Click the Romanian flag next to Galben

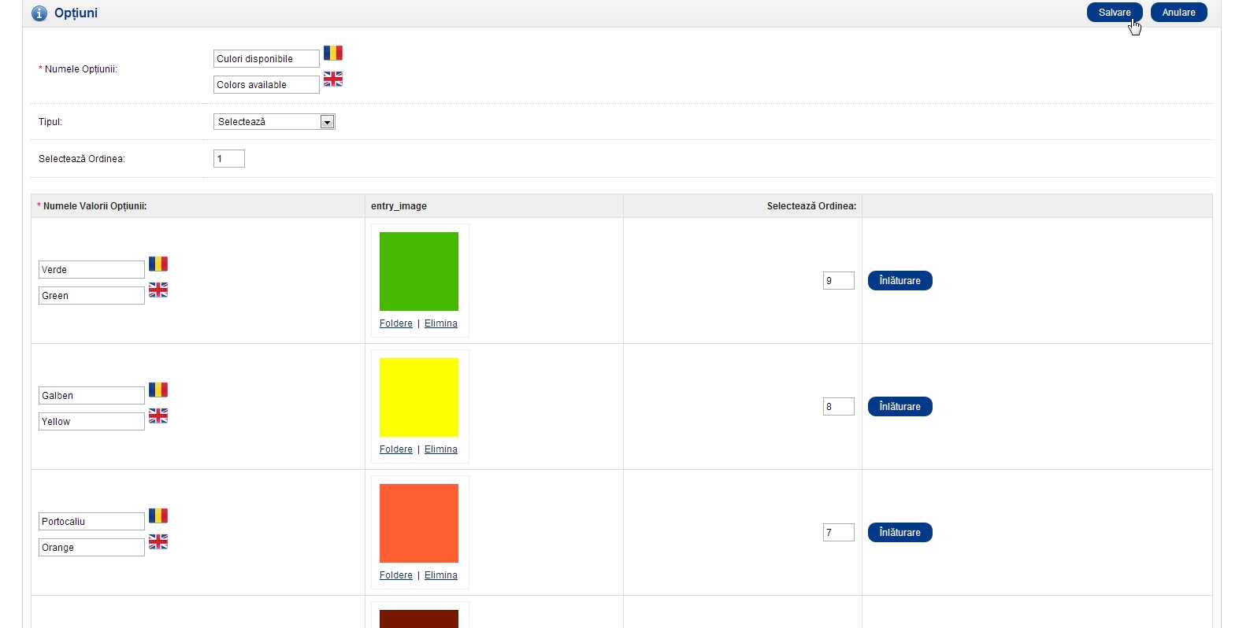pyautogui.click(x=158, y=390)
